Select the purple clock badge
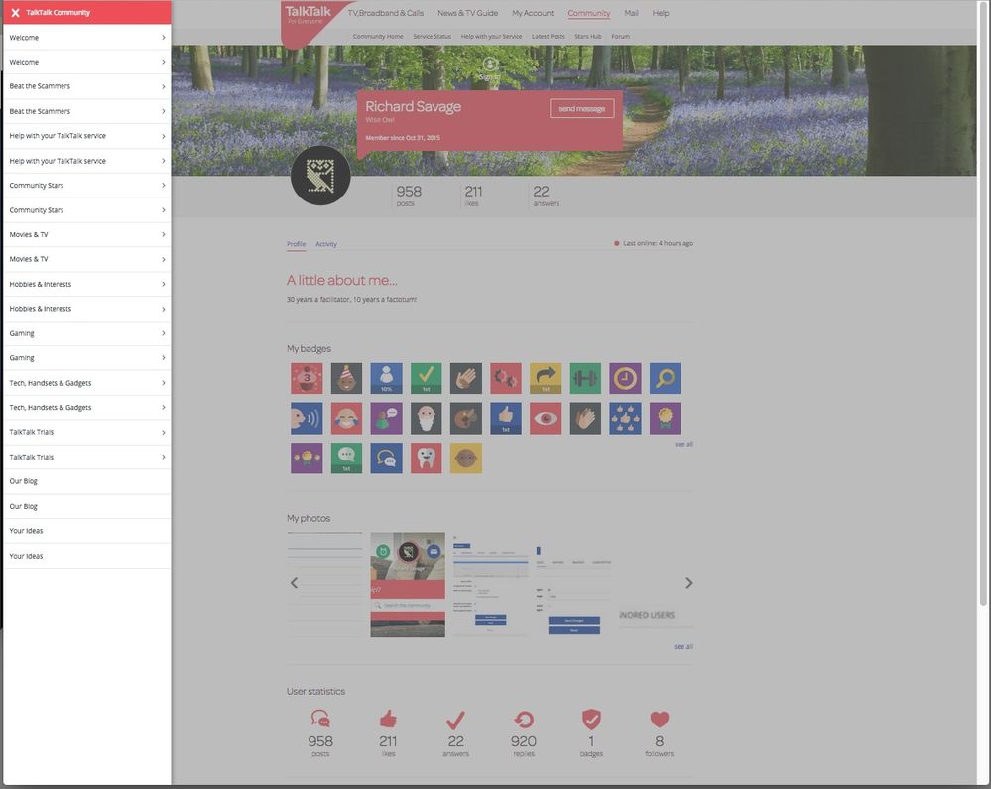 click(x=625, y=378)
